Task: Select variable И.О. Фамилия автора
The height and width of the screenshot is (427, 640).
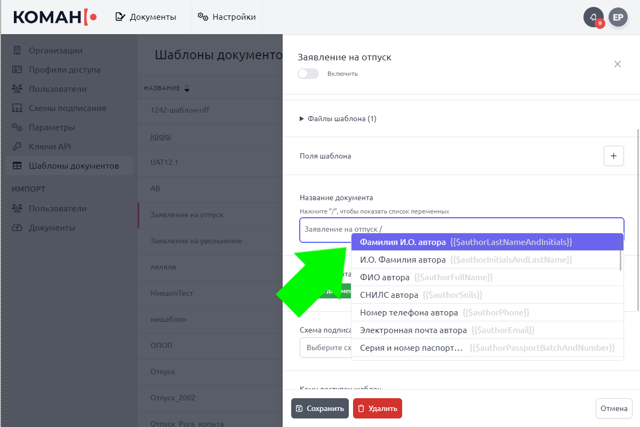Action: point(485,260)
